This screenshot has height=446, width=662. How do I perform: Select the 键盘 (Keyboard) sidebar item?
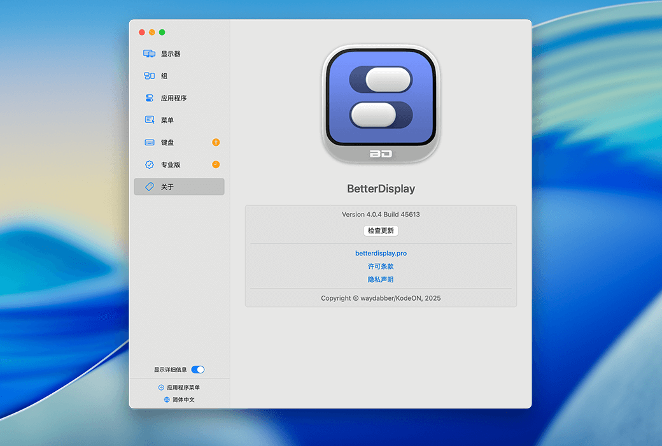click(x=167, y=143)
